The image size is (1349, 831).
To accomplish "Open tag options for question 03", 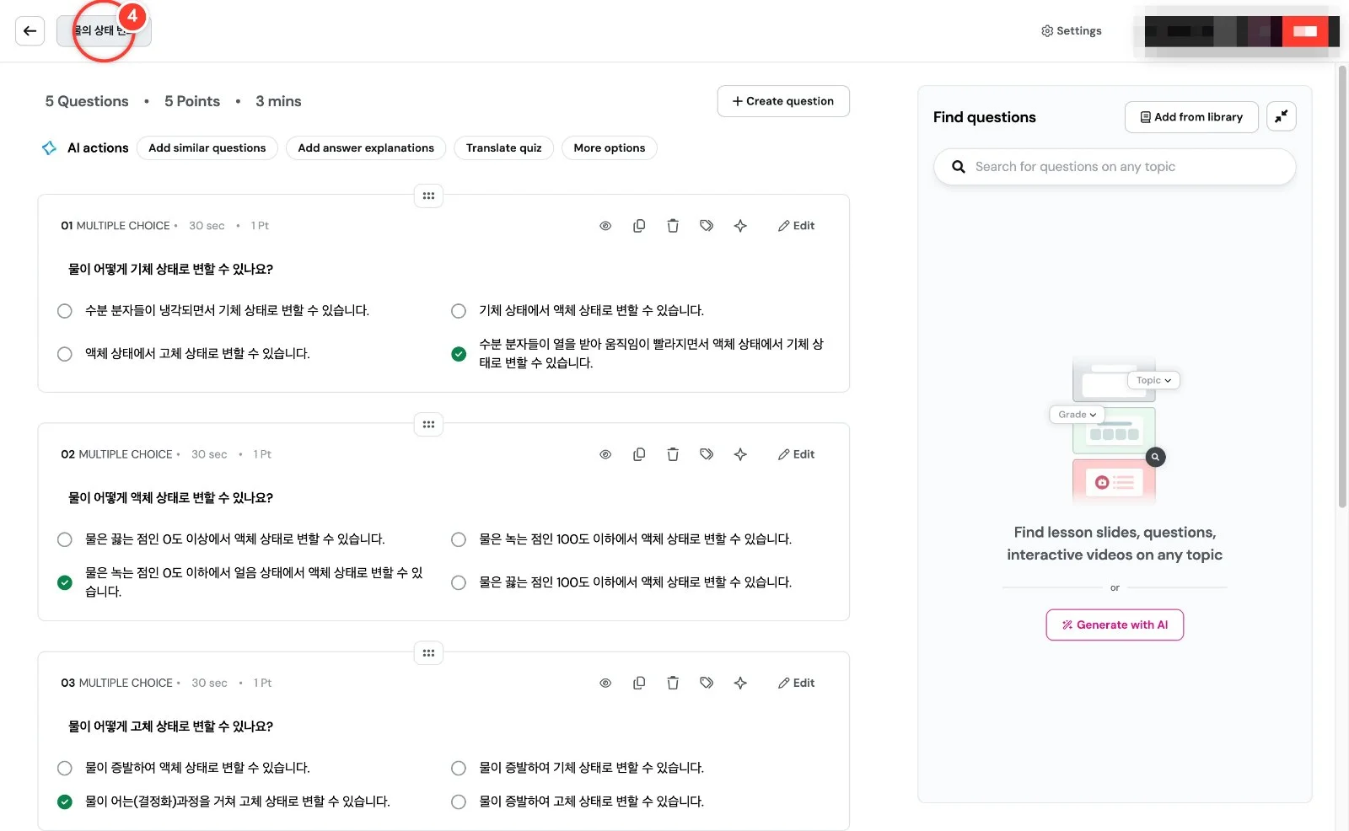I will [707, 683].
